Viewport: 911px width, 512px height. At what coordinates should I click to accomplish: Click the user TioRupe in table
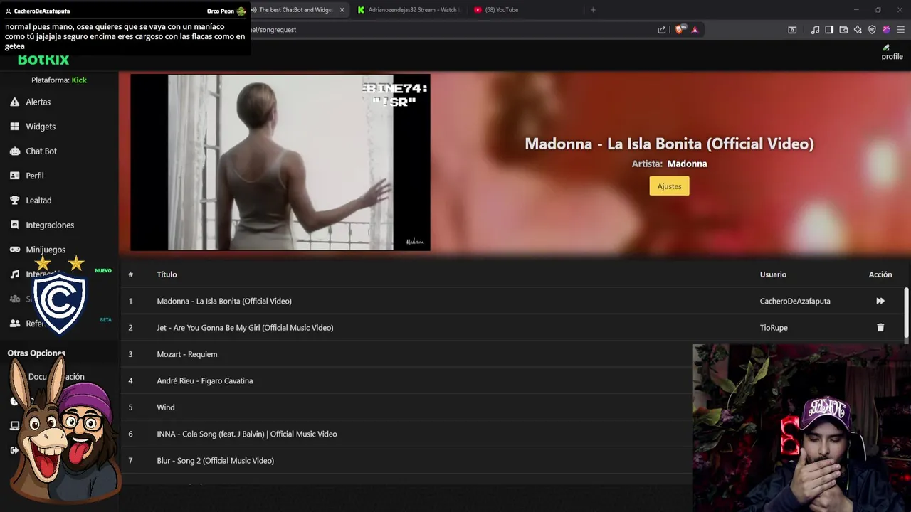click(774, 328)
